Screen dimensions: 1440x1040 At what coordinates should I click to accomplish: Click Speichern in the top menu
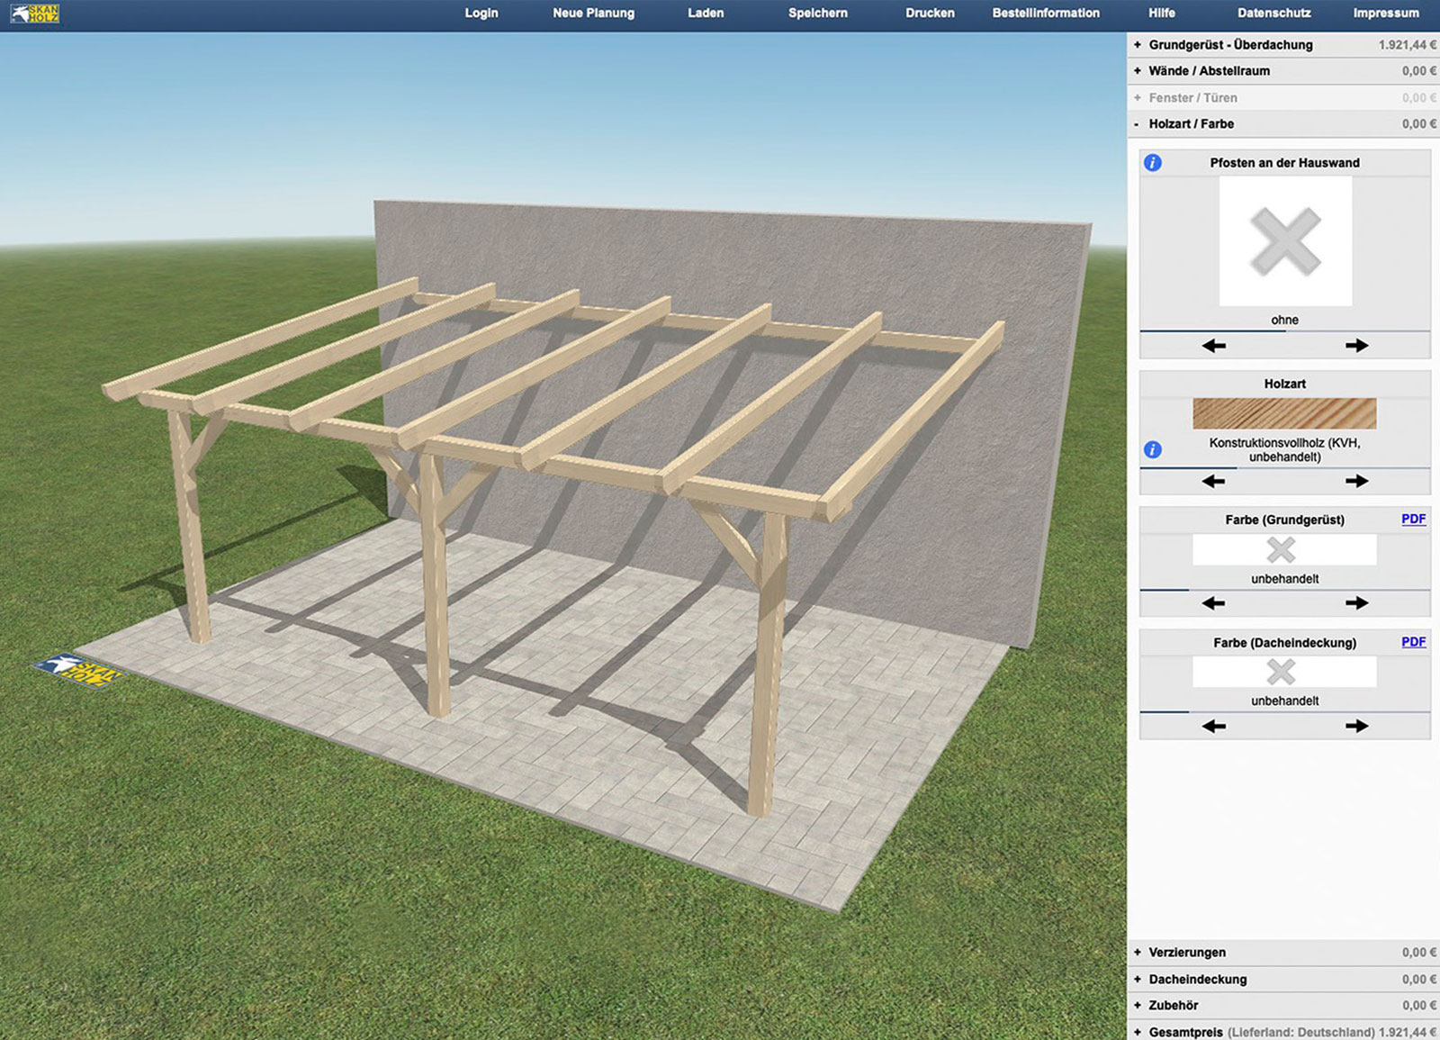(x=817, y=14)
